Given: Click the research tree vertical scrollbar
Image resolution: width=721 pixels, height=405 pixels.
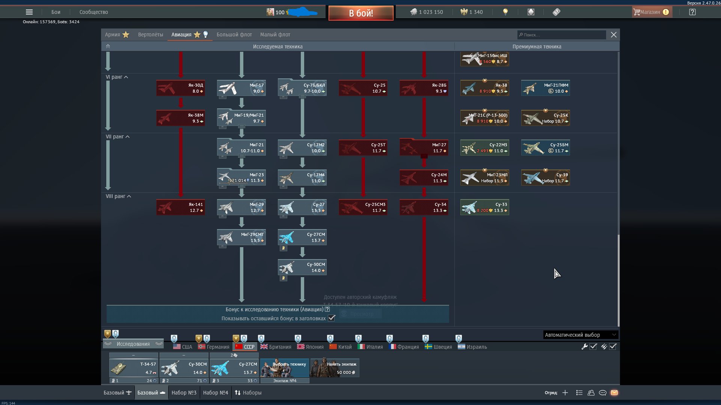Looking at the screenshot, I should point(618,280).
